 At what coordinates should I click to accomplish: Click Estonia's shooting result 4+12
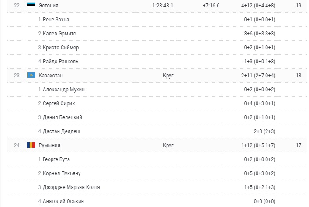coord(247,6)
